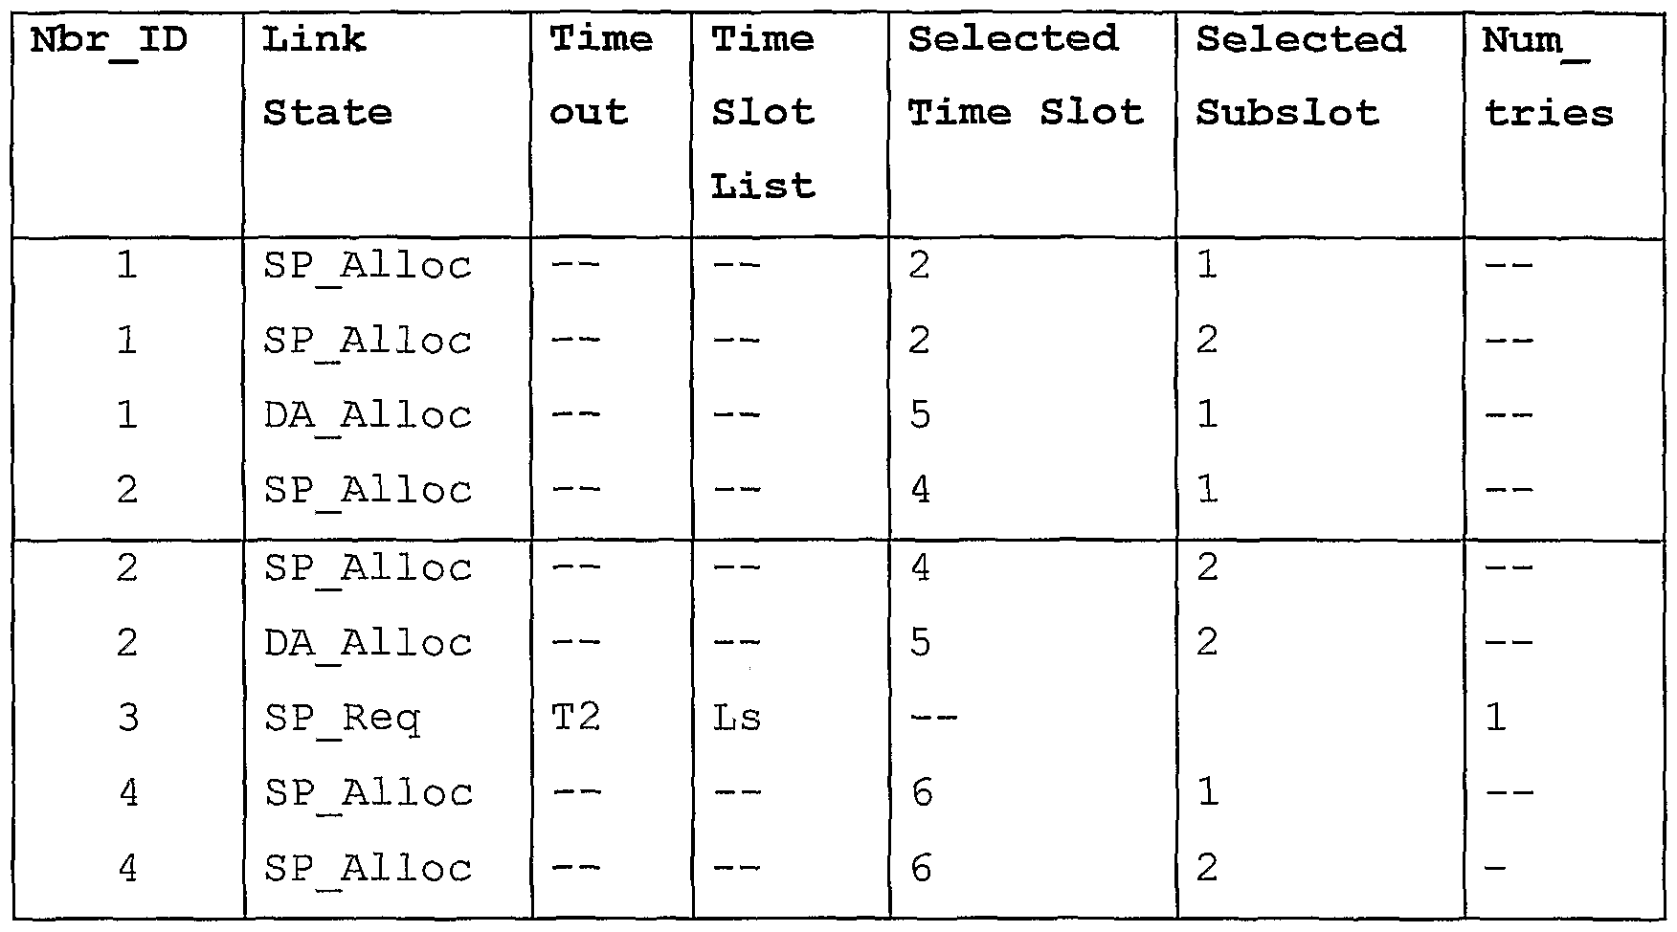Click time slot 6 in the last row
The height and width of the screenshot is (932, 1677).
(x=921, y=868)
